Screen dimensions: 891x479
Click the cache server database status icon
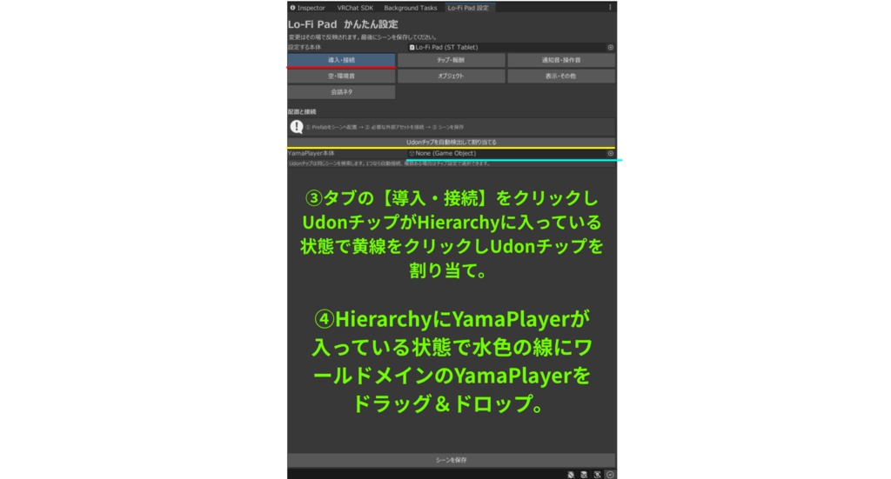click(x=584, y=475)
